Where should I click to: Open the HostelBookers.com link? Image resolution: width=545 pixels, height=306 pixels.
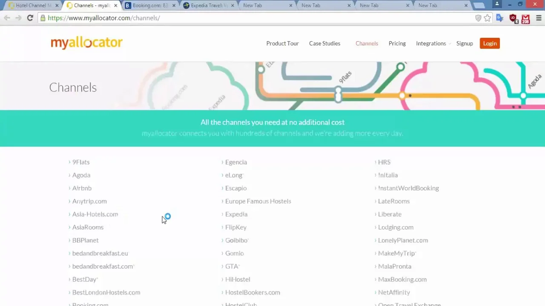coord(252,292)
